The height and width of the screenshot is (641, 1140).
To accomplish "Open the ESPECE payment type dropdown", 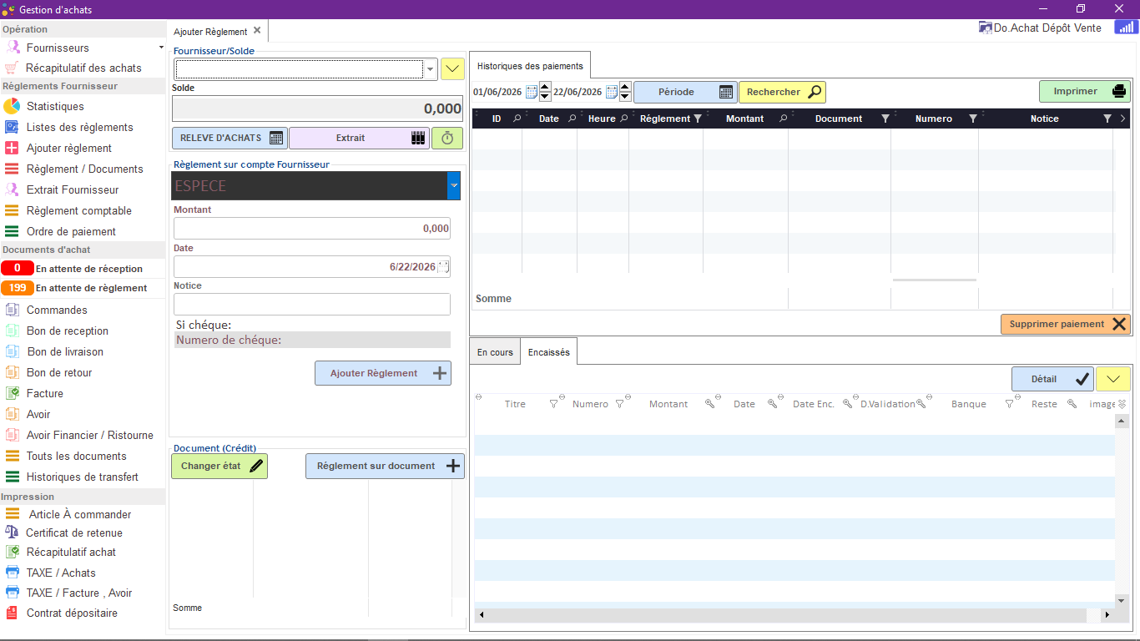I will pos(454,185).
